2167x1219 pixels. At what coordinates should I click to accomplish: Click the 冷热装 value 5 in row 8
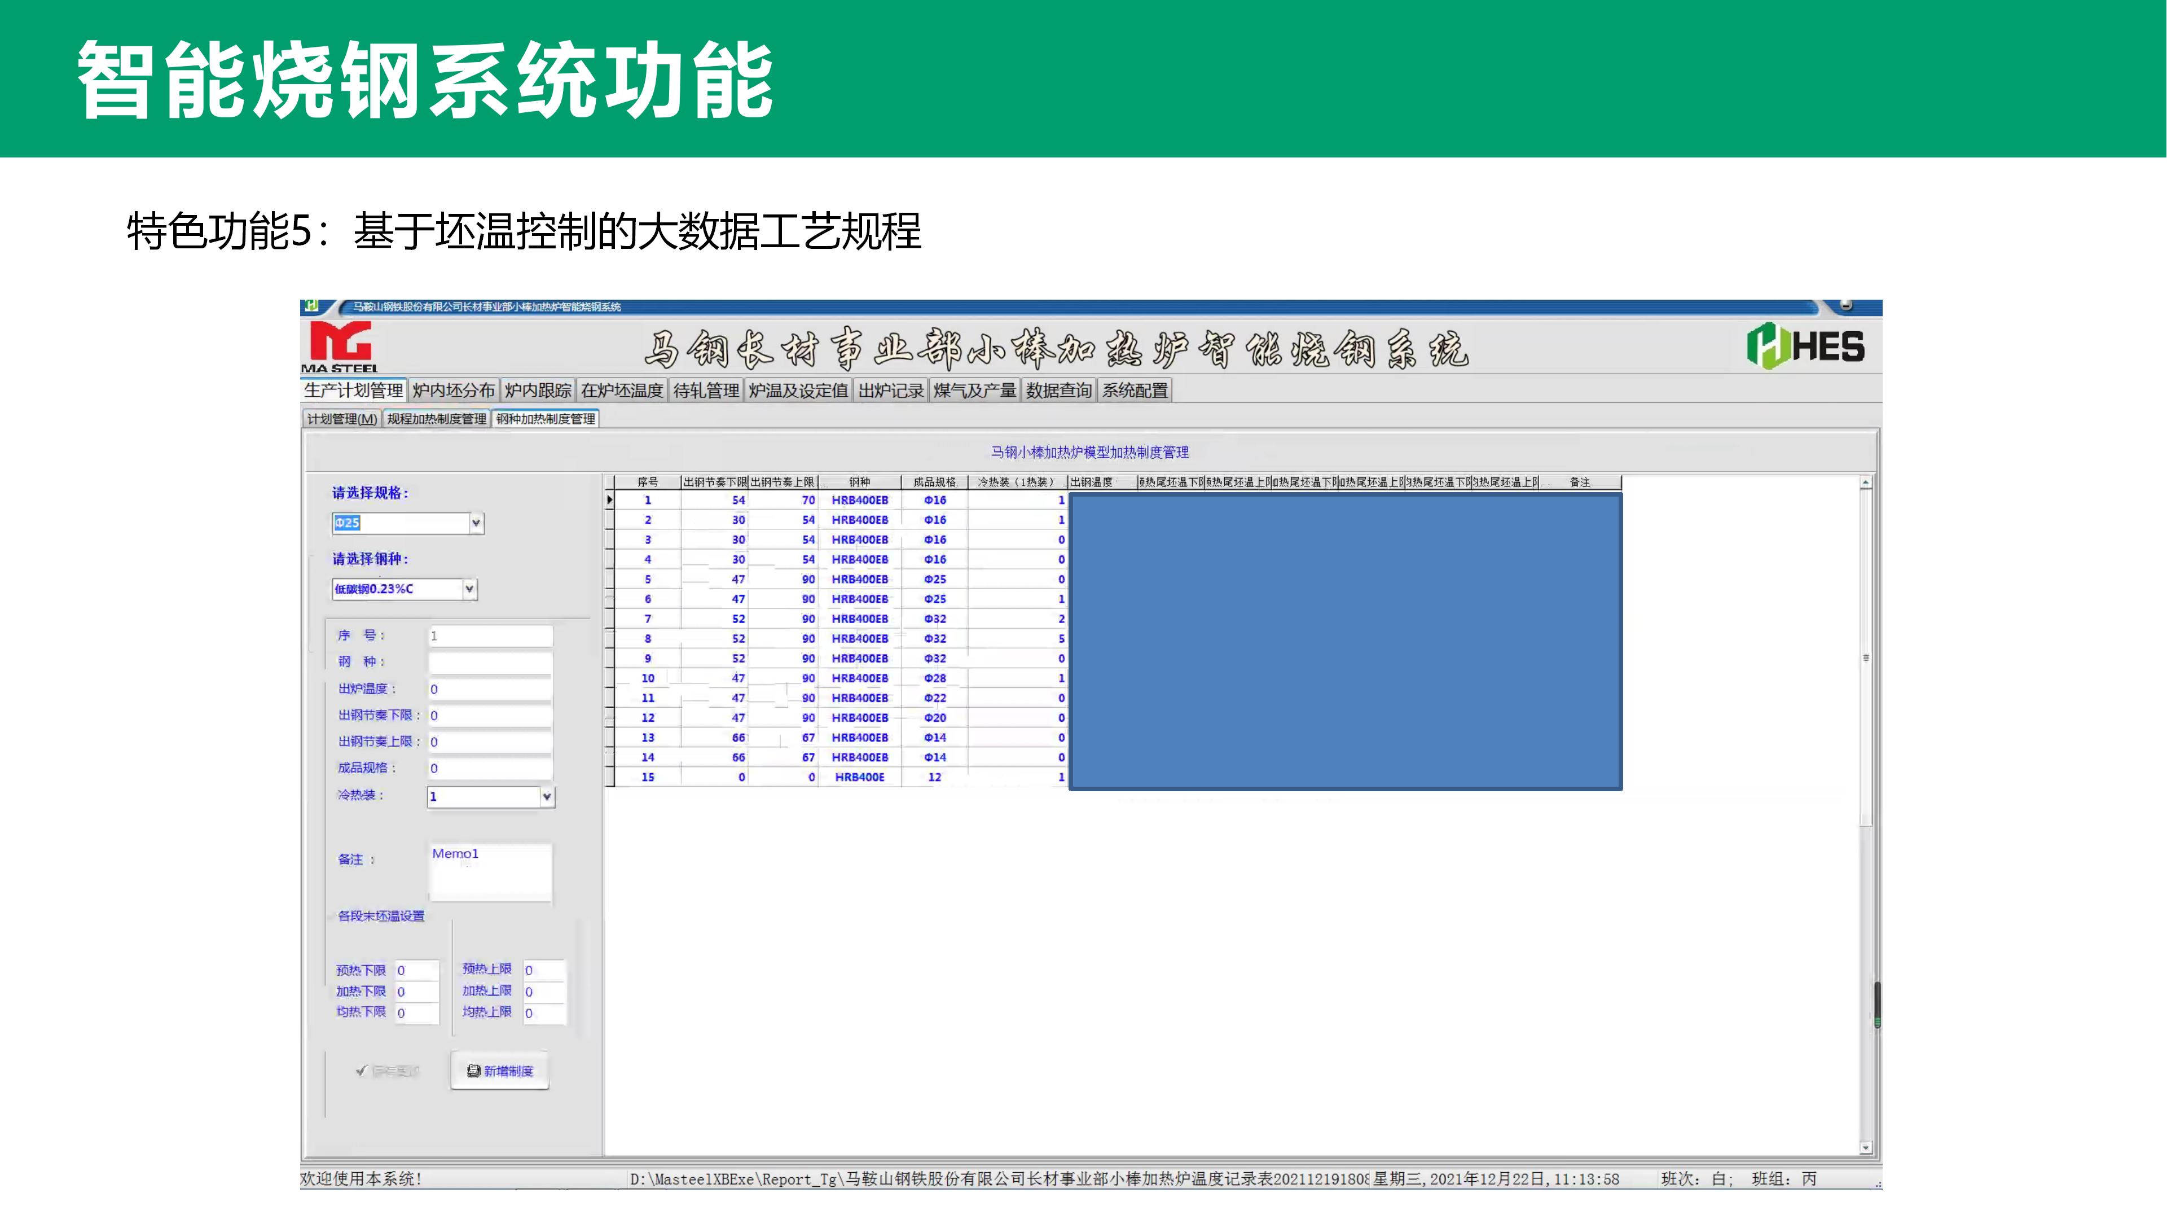pos(1018,638)
